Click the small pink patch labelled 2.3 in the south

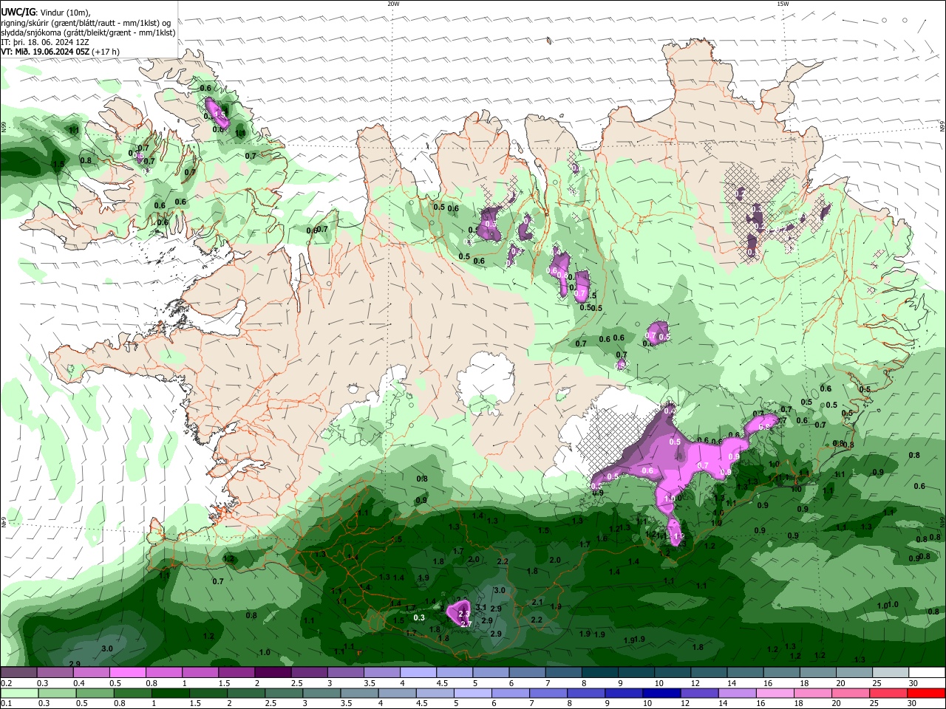click(460, 612)
